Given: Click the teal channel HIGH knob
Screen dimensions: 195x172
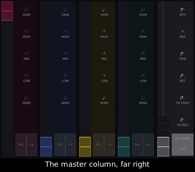Looking at the screenshot, I should tap(143, 32).
